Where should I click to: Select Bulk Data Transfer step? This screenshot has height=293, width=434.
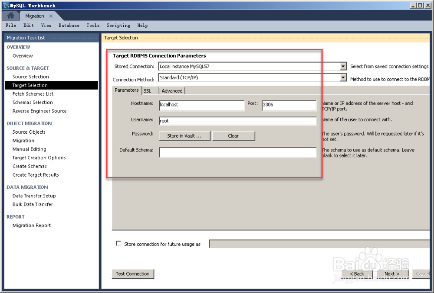[33, 204]
